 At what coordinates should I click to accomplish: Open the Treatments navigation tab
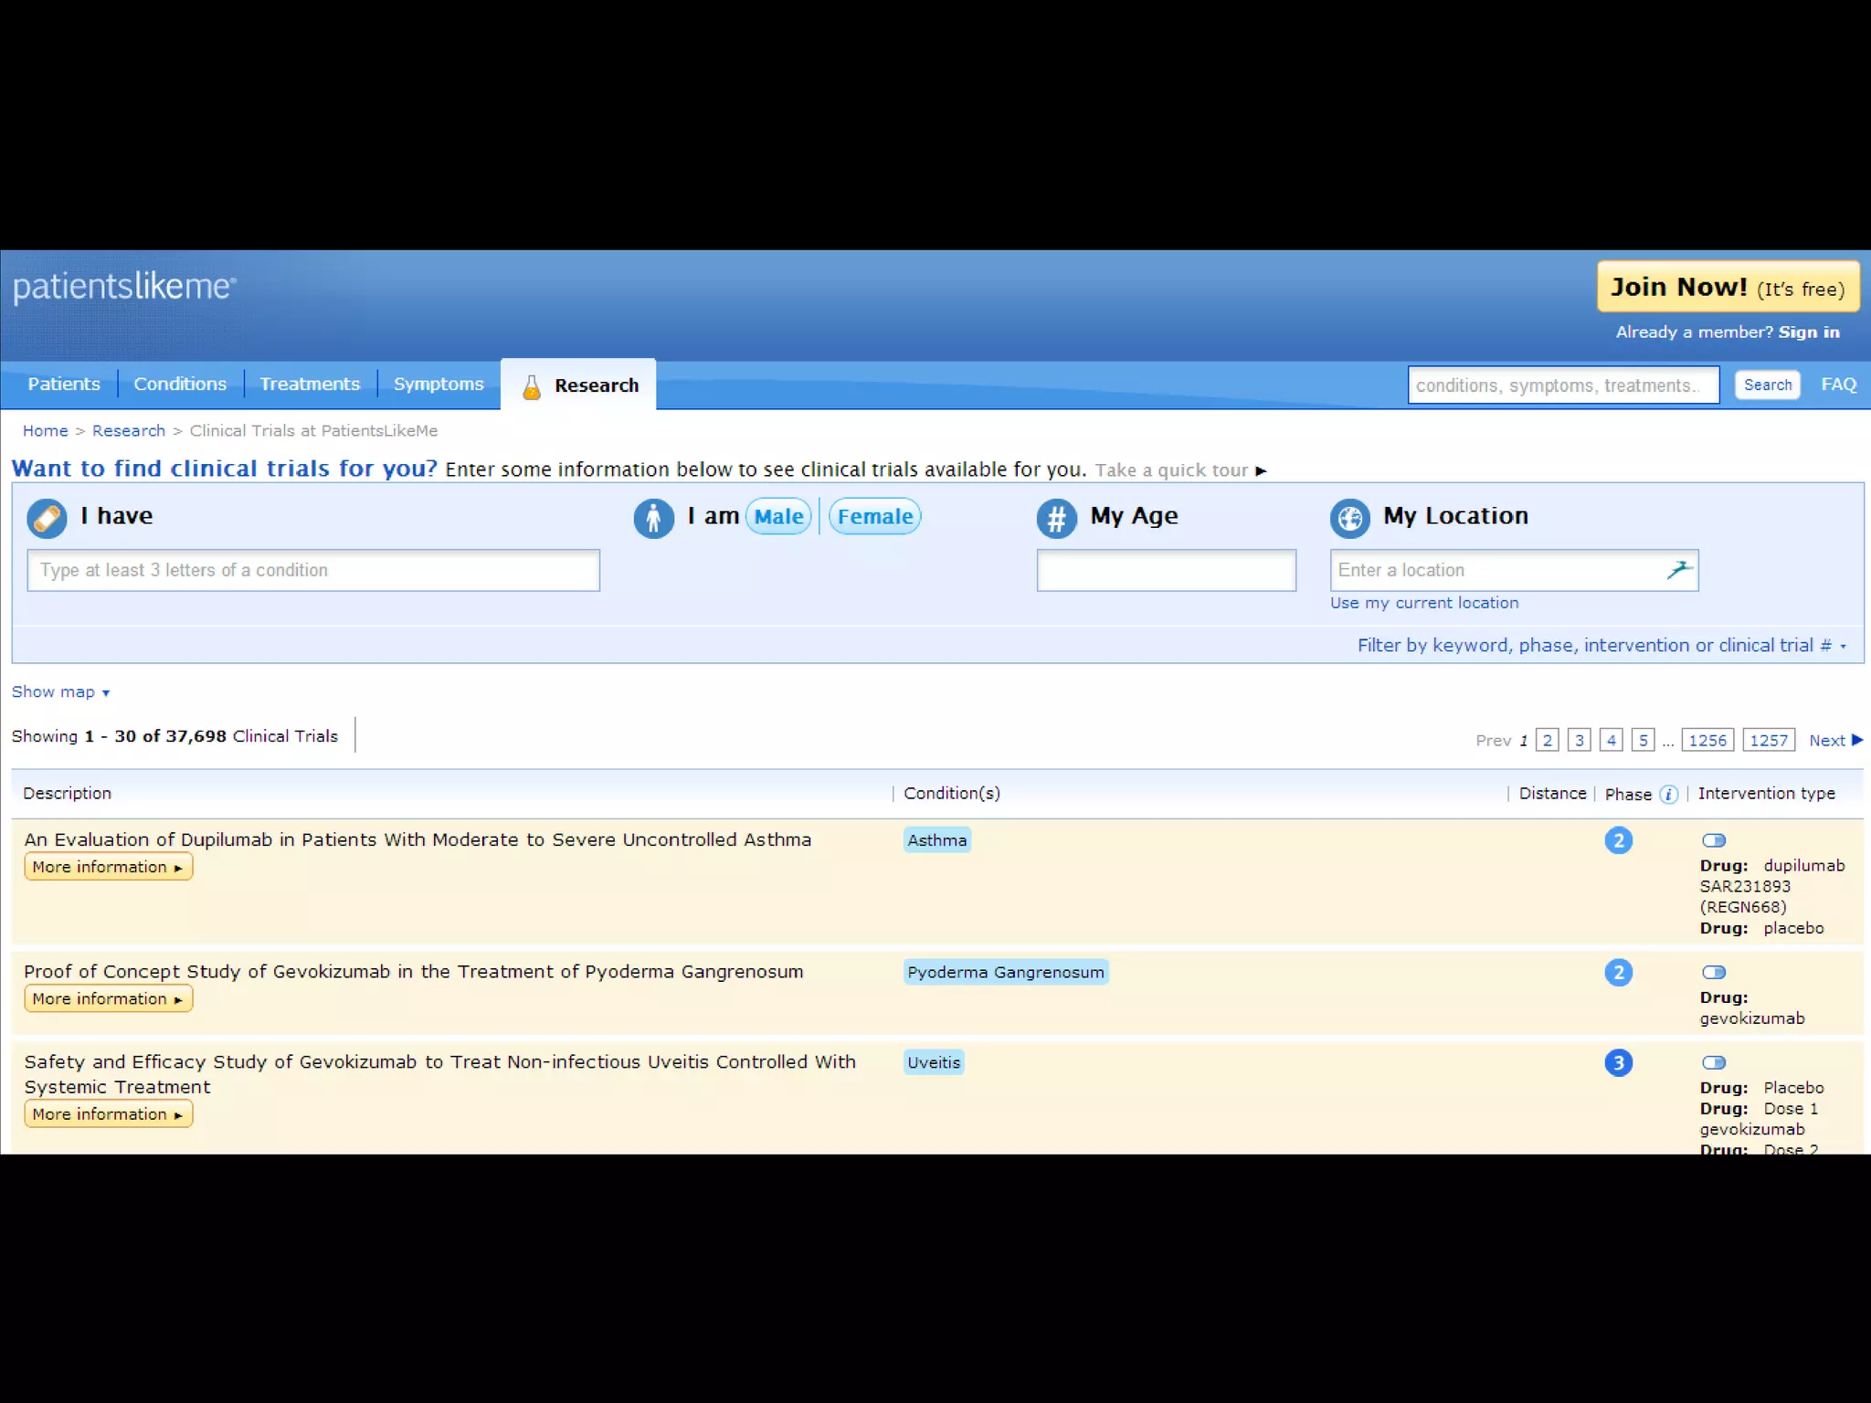click(x=310, y=385)
